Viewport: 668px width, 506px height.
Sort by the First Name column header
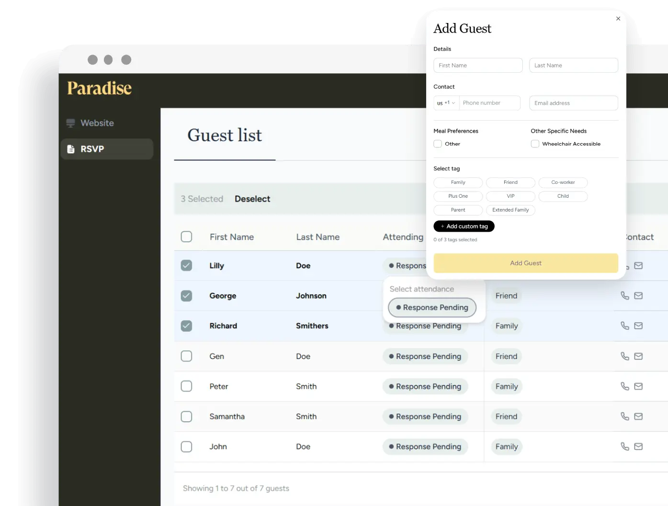[232, 237]
